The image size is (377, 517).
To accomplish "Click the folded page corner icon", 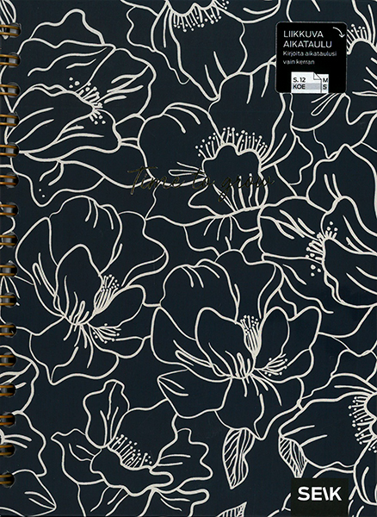I will (316, 78).
